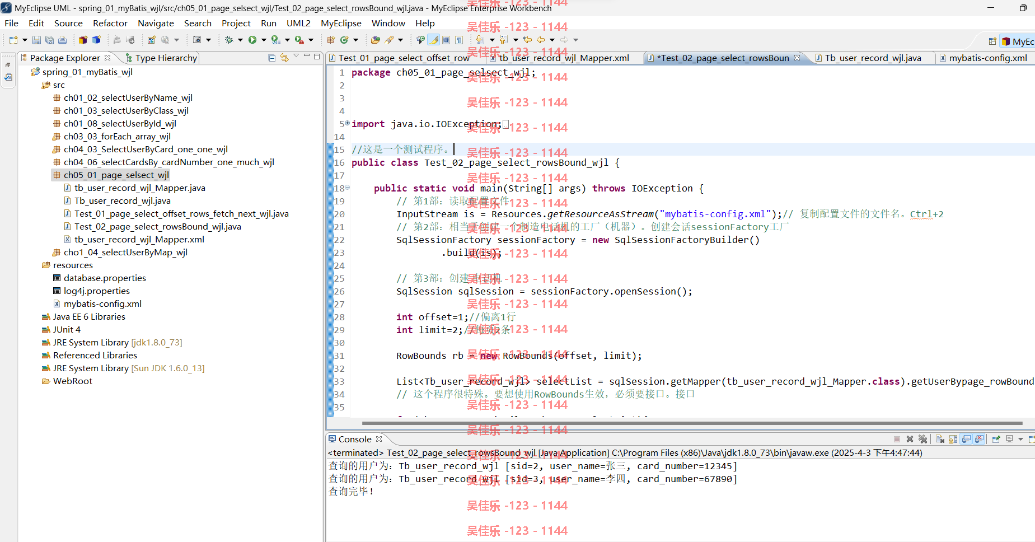Click the yellow cube deploy icon in toolbar
Viewport: 1035px width, 542px height.
click(x=83, y=40)
